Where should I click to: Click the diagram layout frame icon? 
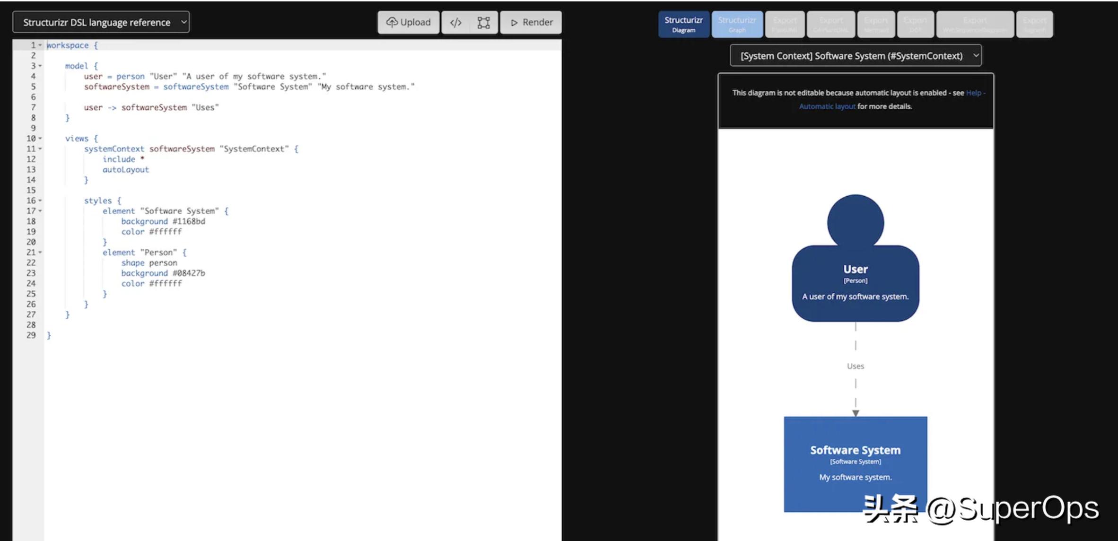[483, 23]
